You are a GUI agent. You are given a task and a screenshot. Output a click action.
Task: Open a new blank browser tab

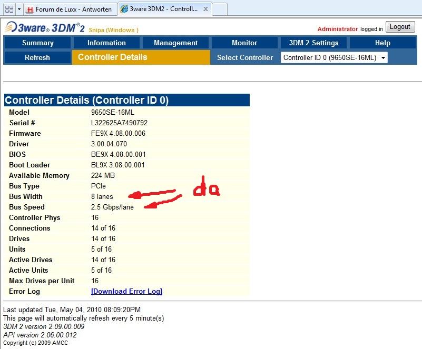click(x=220, y=9)
